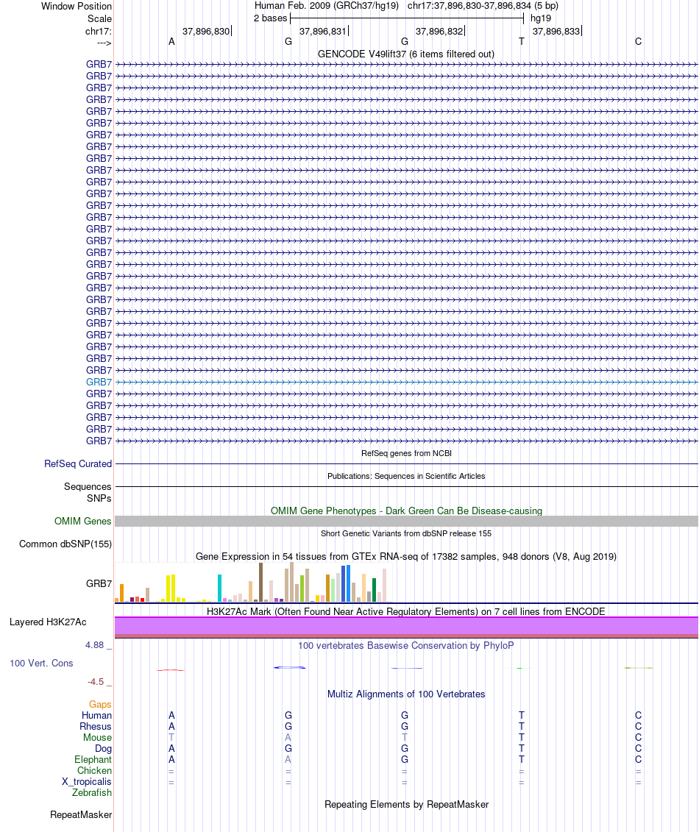
Task: Click the ---> sequence direction label
Action: tap(104, 43)
